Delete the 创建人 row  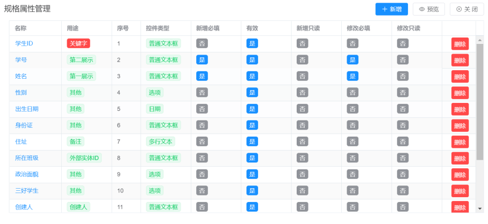point(460,207)
